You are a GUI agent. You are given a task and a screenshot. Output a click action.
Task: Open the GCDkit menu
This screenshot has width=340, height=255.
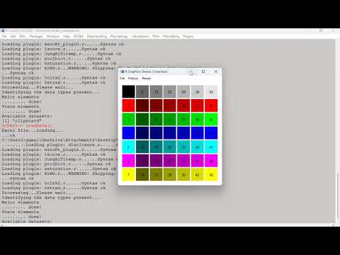tap(79, 36)
